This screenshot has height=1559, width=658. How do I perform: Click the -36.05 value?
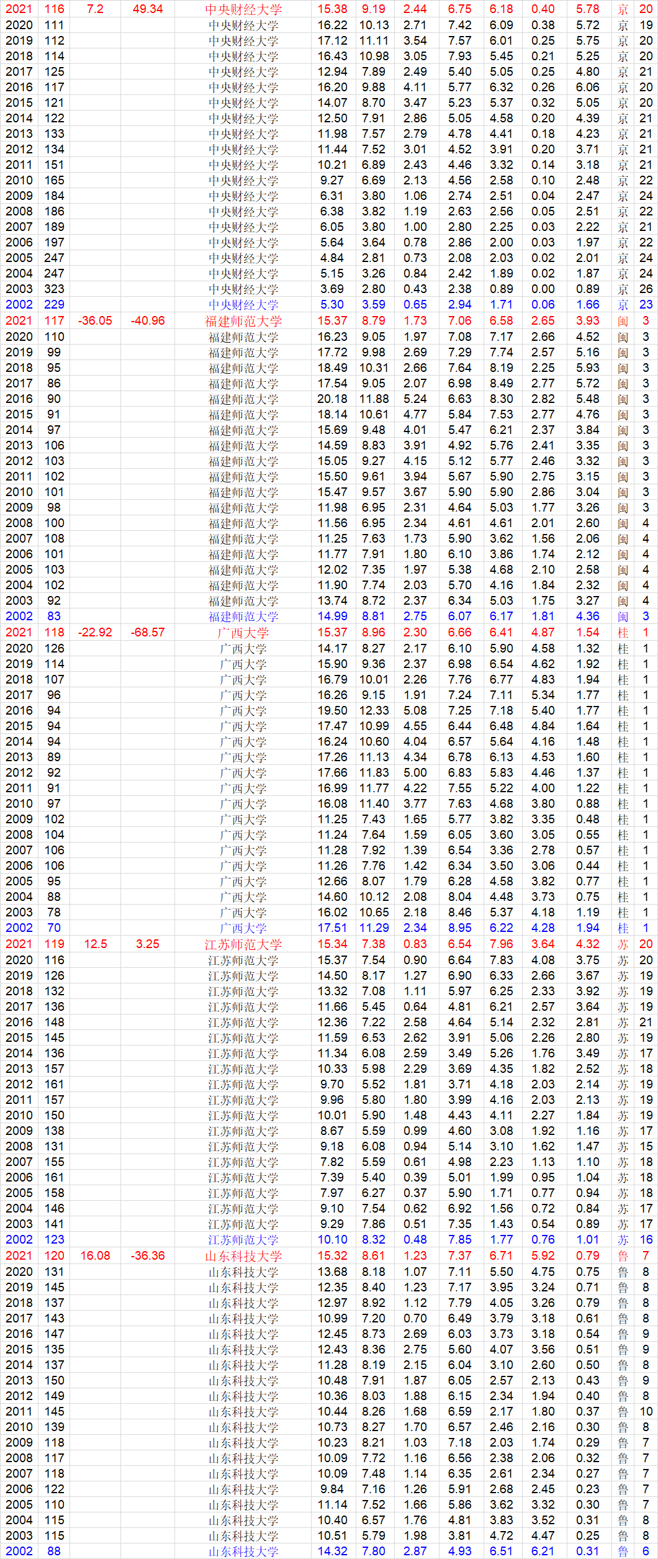95,321
